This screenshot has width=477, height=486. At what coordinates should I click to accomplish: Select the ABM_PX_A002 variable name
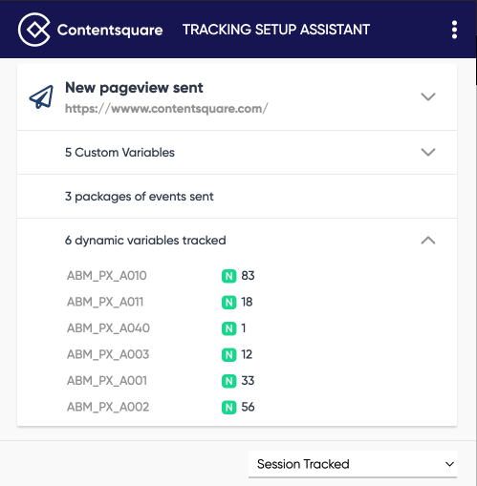click(108, 407)
